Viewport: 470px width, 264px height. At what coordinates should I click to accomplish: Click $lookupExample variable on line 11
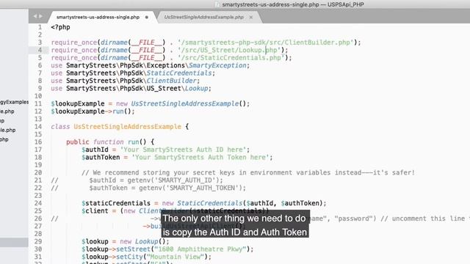click(78, 104)
